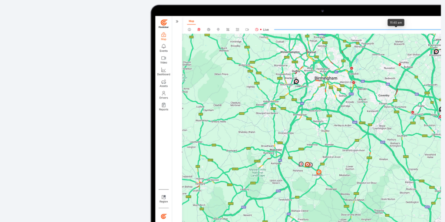Select the Map tab
This screenshot has width=445, height=222.
(x=191, y=21)
